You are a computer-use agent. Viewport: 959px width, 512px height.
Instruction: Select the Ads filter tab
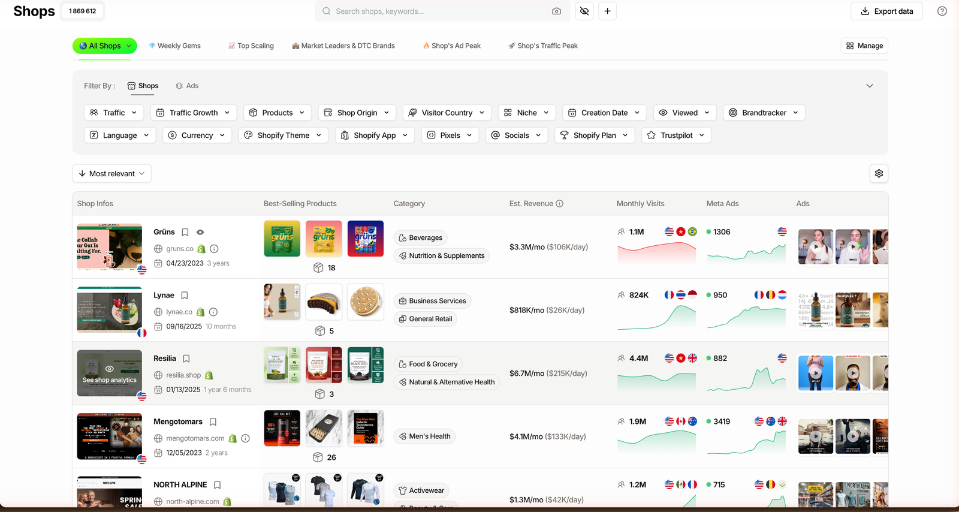(x=187, y=86)
